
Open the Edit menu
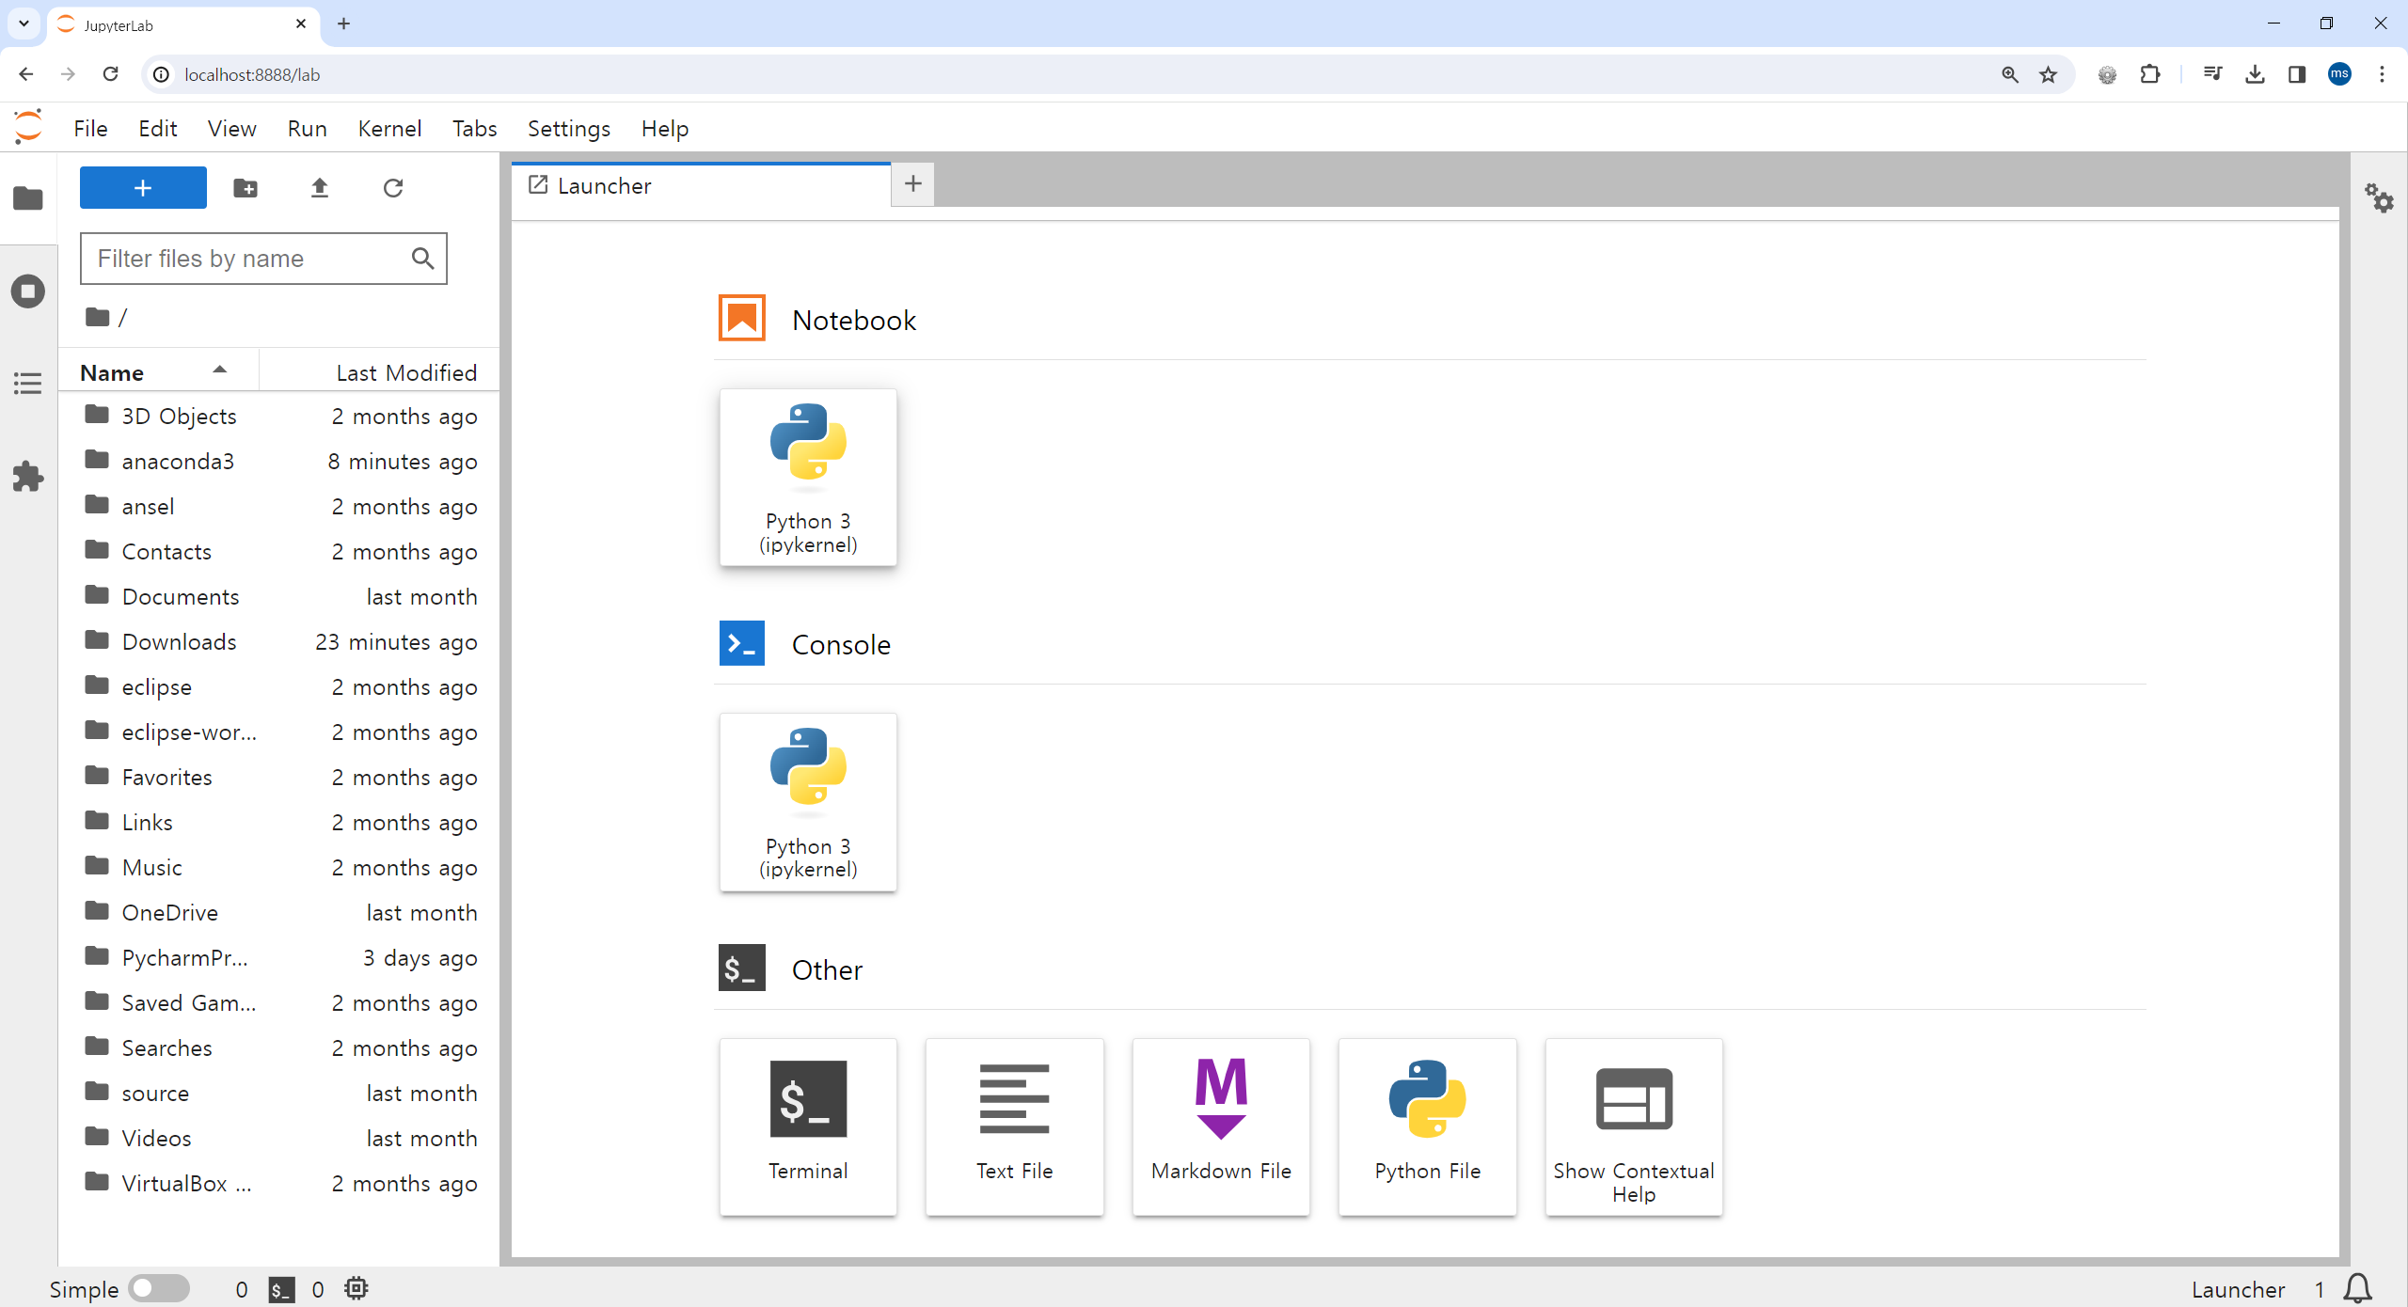coord(157,128)
